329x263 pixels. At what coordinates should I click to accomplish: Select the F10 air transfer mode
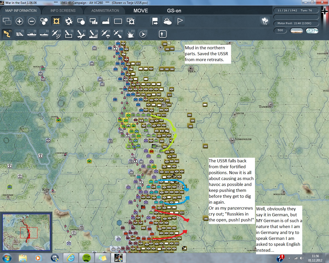tap(118, 34)
